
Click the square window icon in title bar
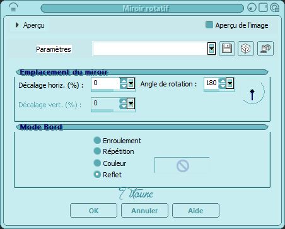pyautogui.click(x=263, y=8)
